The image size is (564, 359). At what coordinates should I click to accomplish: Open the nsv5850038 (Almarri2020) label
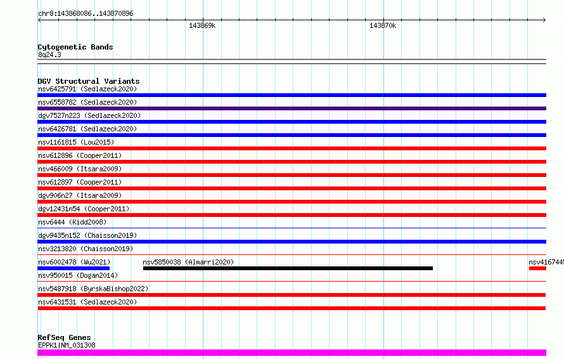188,262
